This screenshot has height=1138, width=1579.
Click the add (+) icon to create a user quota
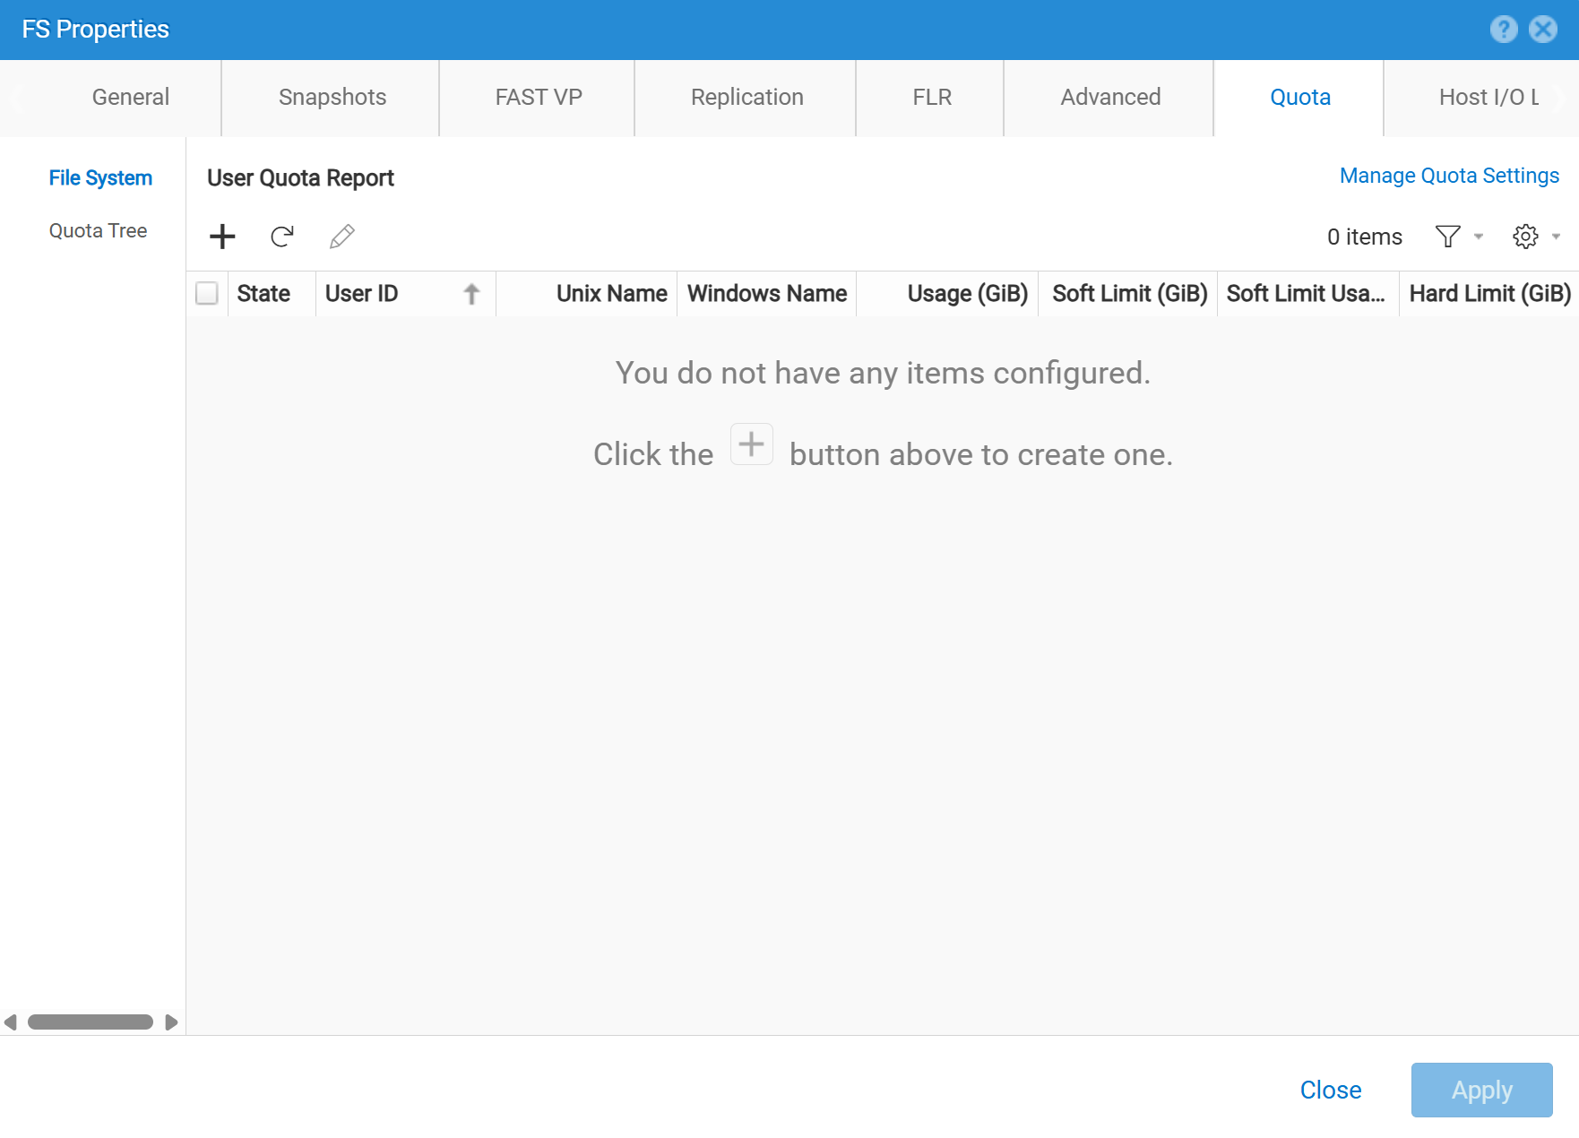pyautogui.click(x=221, y=237)
